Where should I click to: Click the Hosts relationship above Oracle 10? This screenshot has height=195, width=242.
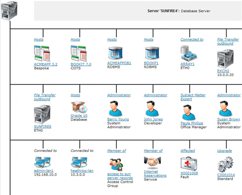pyautogui.click(x=76, y=95)
